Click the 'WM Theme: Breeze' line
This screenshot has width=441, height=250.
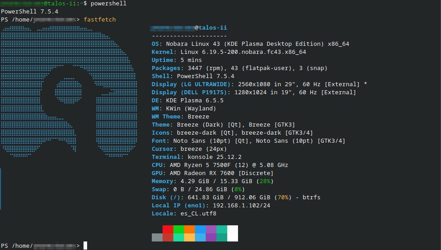click(x=180, y=116)
